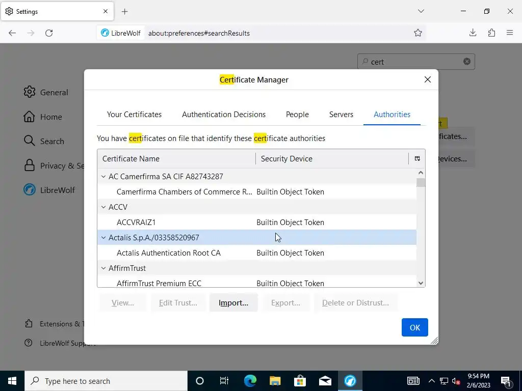The image size is (522, 391).
Task: Click the Import... button
Action: [x=233, y=302]
